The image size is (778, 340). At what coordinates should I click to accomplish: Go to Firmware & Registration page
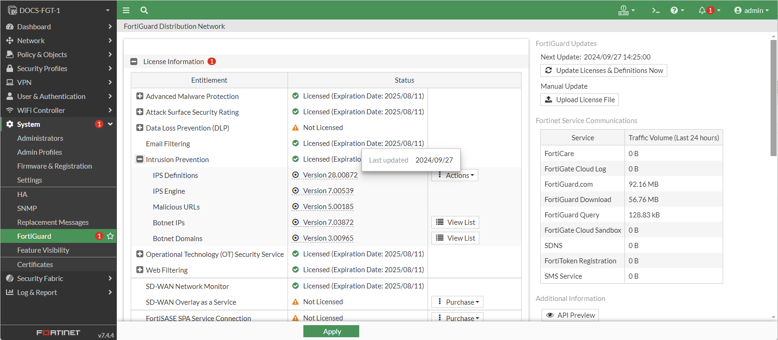point(54,166)
